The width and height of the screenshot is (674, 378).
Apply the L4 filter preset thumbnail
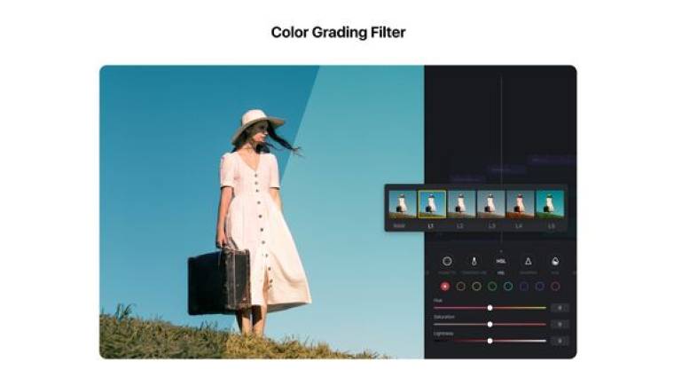click(520, 204)
